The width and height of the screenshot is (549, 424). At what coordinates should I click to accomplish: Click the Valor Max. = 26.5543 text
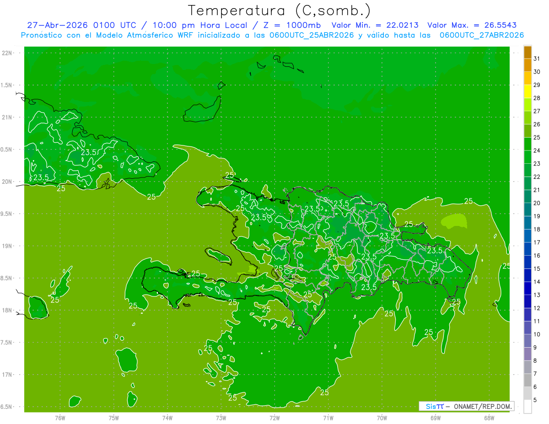472,25
